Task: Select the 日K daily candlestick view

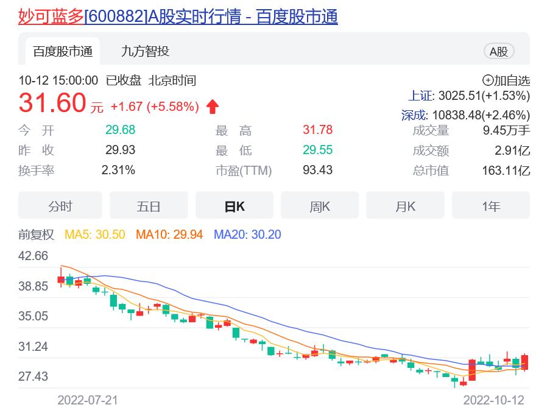Action: tap(234, 205)
